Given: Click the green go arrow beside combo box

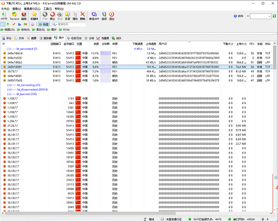Looking at the screenshot, I should [274, 16].
